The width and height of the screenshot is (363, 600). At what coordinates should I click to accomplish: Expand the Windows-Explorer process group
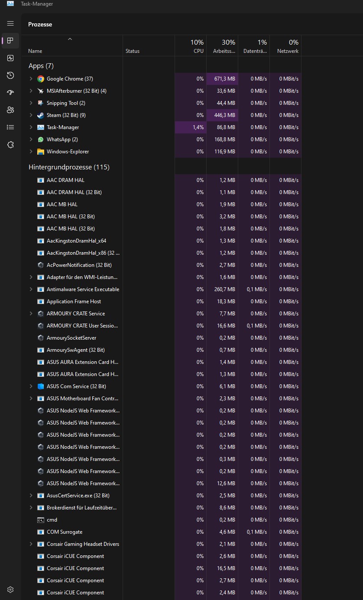[31, 152]
